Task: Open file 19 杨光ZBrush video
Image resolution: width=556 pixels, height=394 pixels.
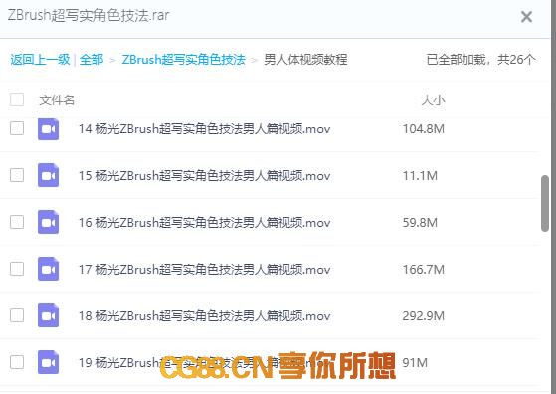Action: click(204, 363)
